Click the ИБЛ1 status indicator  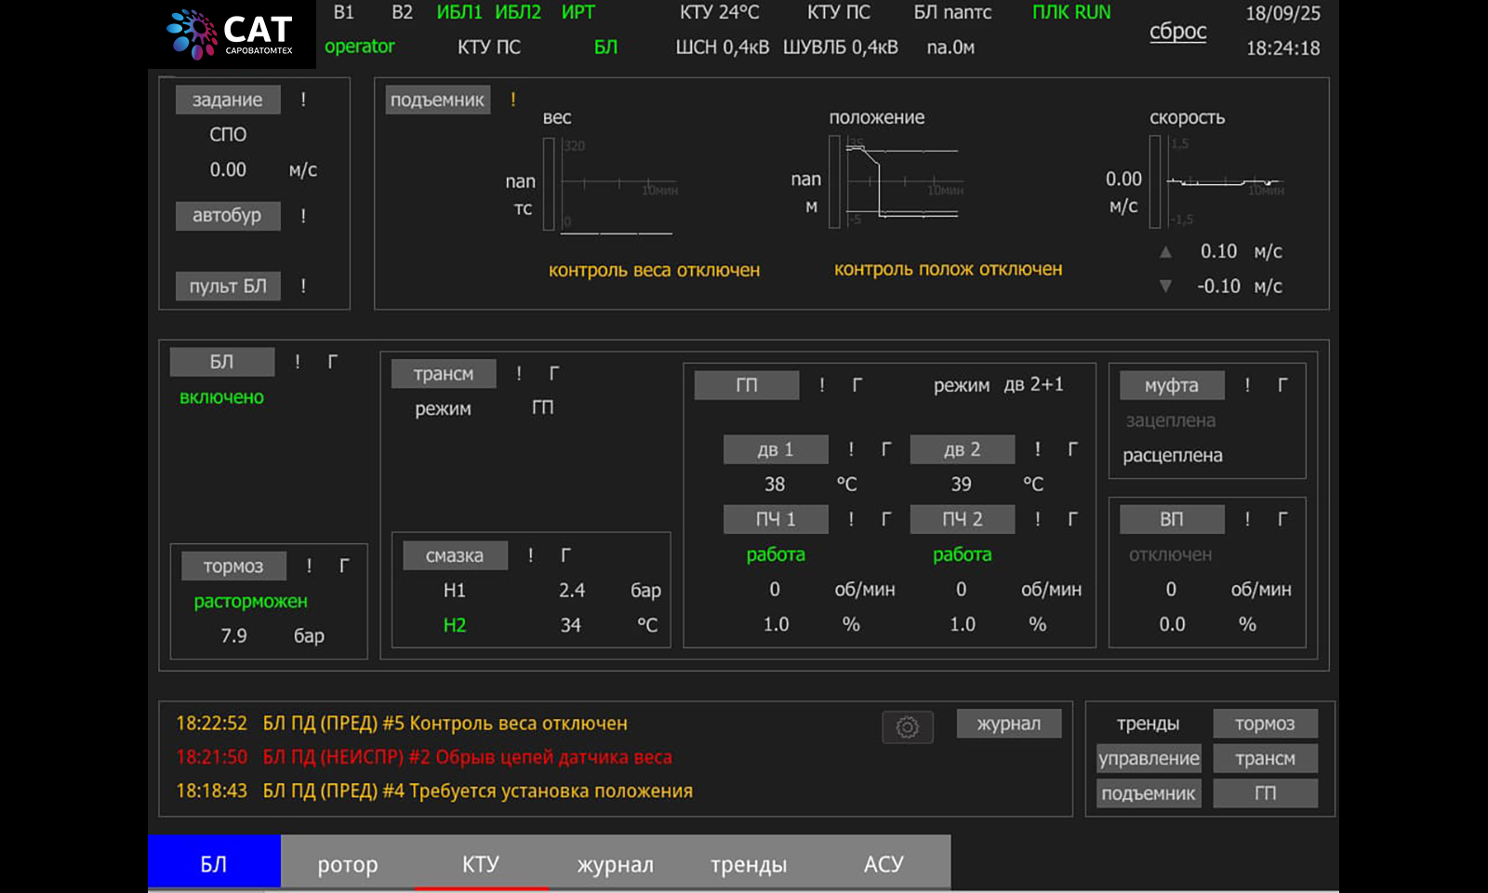coord(459,12)
